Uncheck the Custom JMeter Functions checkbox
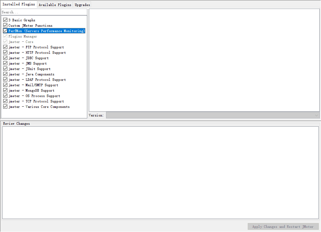Viewport: 321px width, 232px height. pos(5,25)
